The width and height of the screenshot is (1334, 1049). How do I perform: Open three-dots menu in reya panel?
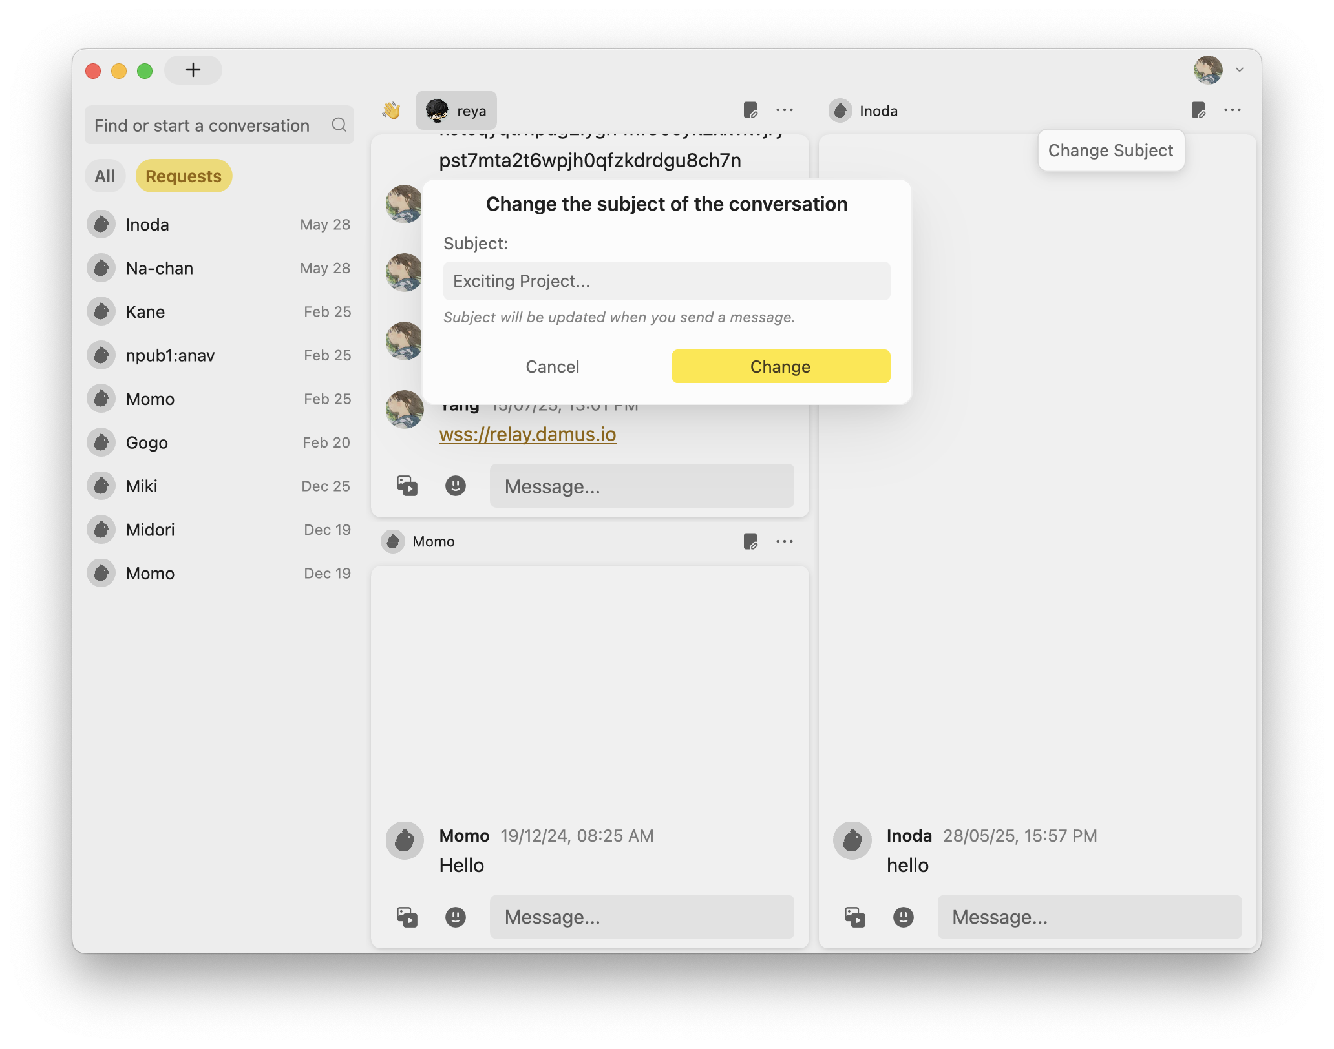(784, 110)
